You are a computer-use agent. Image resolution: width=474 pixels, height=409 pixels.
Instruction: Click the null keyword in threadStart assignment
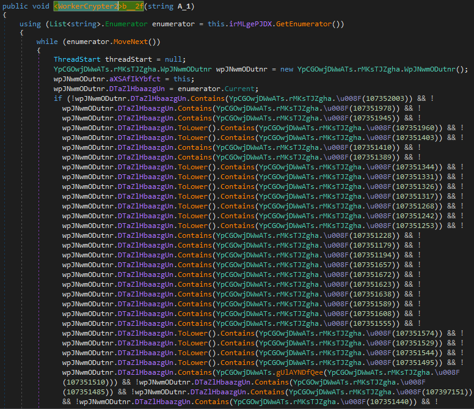click(173, 59)
